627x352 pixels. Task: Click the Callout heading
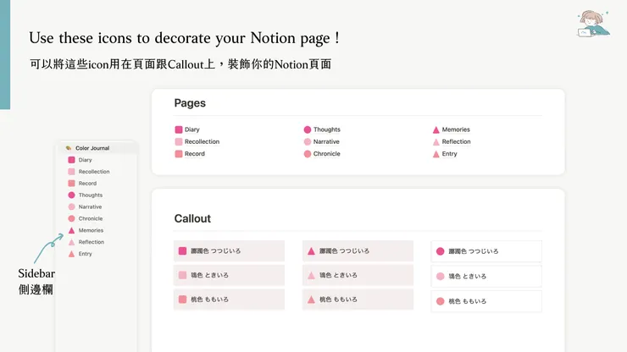(192, 218)
